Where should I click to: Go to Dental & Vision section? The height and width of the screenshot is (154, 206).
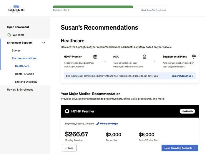[24, 74]
